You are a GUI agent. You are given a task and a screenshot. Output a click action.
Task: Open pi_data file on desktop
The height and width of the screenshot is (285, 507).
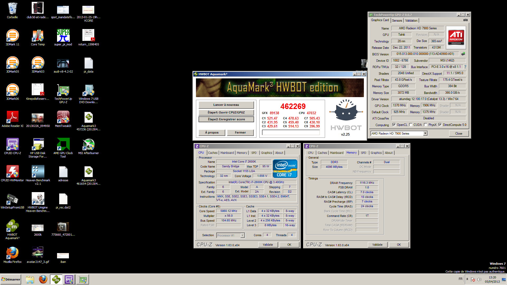pyautogui.click(x=88, y=65)
